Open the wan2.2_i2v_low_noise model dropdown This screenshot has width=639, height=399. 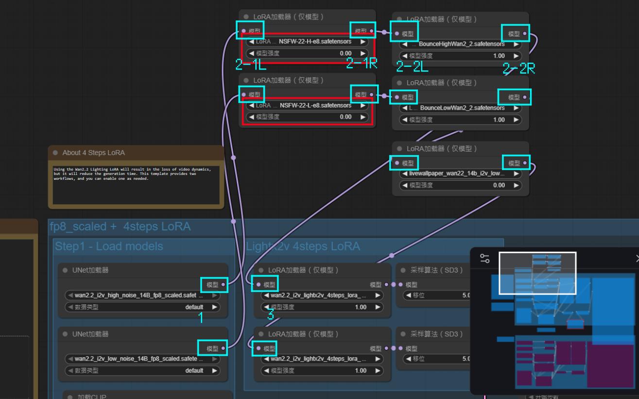click(142, 359)
